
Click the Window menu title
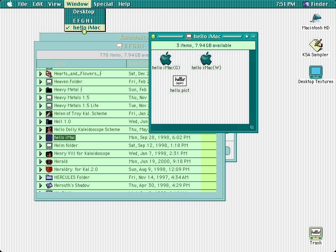(x=77, y=4)
